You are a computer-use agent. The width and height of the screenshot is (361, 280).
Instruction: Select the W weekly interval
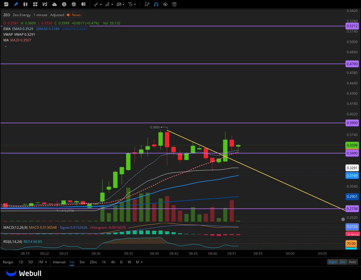[x=129, y=262]
